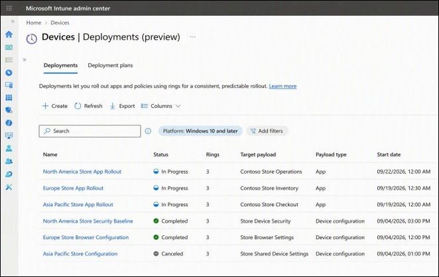Screen dimensions: 439x277
Task: Sort by the Status column header
Action: click(x=160, y=154)
